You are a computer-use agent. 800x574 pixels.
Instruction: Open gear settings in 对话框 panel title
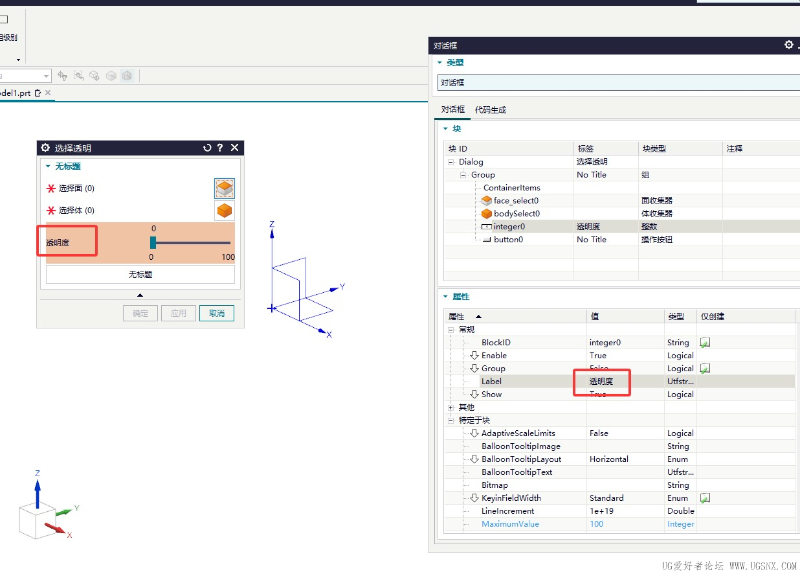click(788, 45)
